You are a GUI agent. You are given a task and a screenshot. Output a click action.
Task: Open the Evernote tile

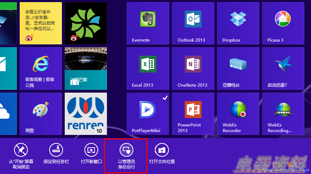[x=148, y=23]
